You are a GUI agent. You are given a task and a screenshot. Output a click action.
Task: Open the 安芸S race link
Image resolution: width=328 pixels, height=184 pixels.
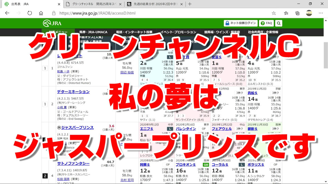click(x=217, y=57)
